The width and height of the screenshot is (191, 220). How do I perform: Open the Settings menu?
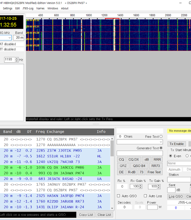pyautogui.click(x=8, y=8)
